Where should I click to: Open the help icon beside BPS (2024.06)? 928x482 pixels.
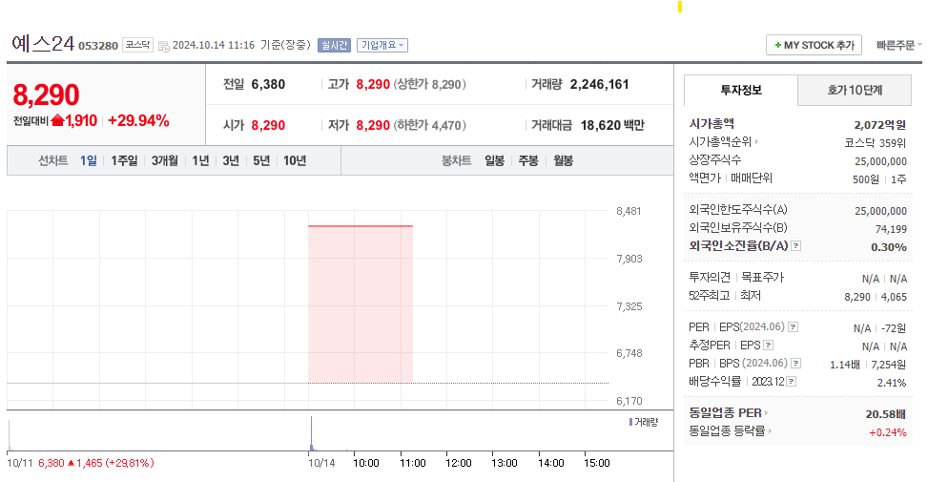(796, 364)
